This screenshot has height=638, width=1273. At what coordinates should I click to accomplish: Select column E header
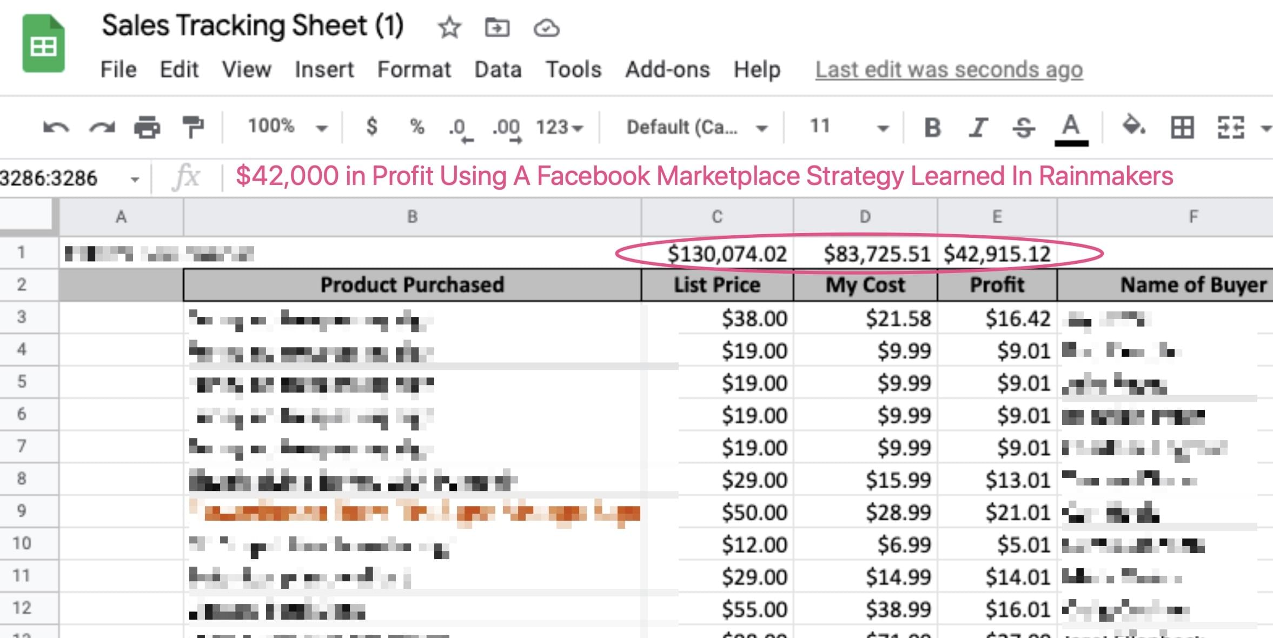tap(997, 217)
